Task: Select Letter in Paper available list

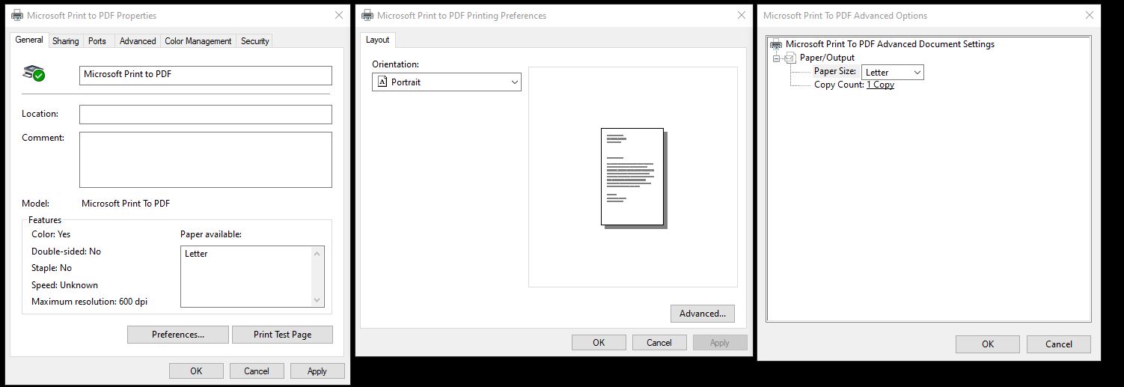Action: 196,254
